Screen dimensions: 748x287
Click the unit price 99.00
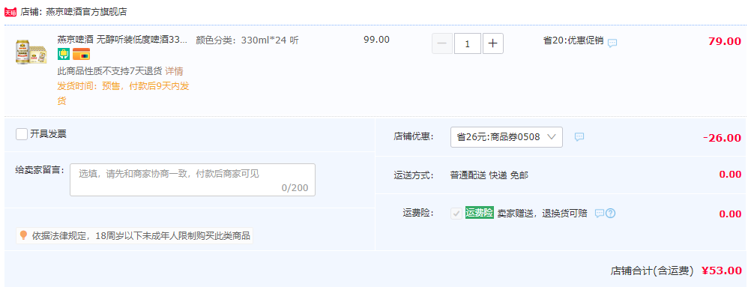coord(376,40)
